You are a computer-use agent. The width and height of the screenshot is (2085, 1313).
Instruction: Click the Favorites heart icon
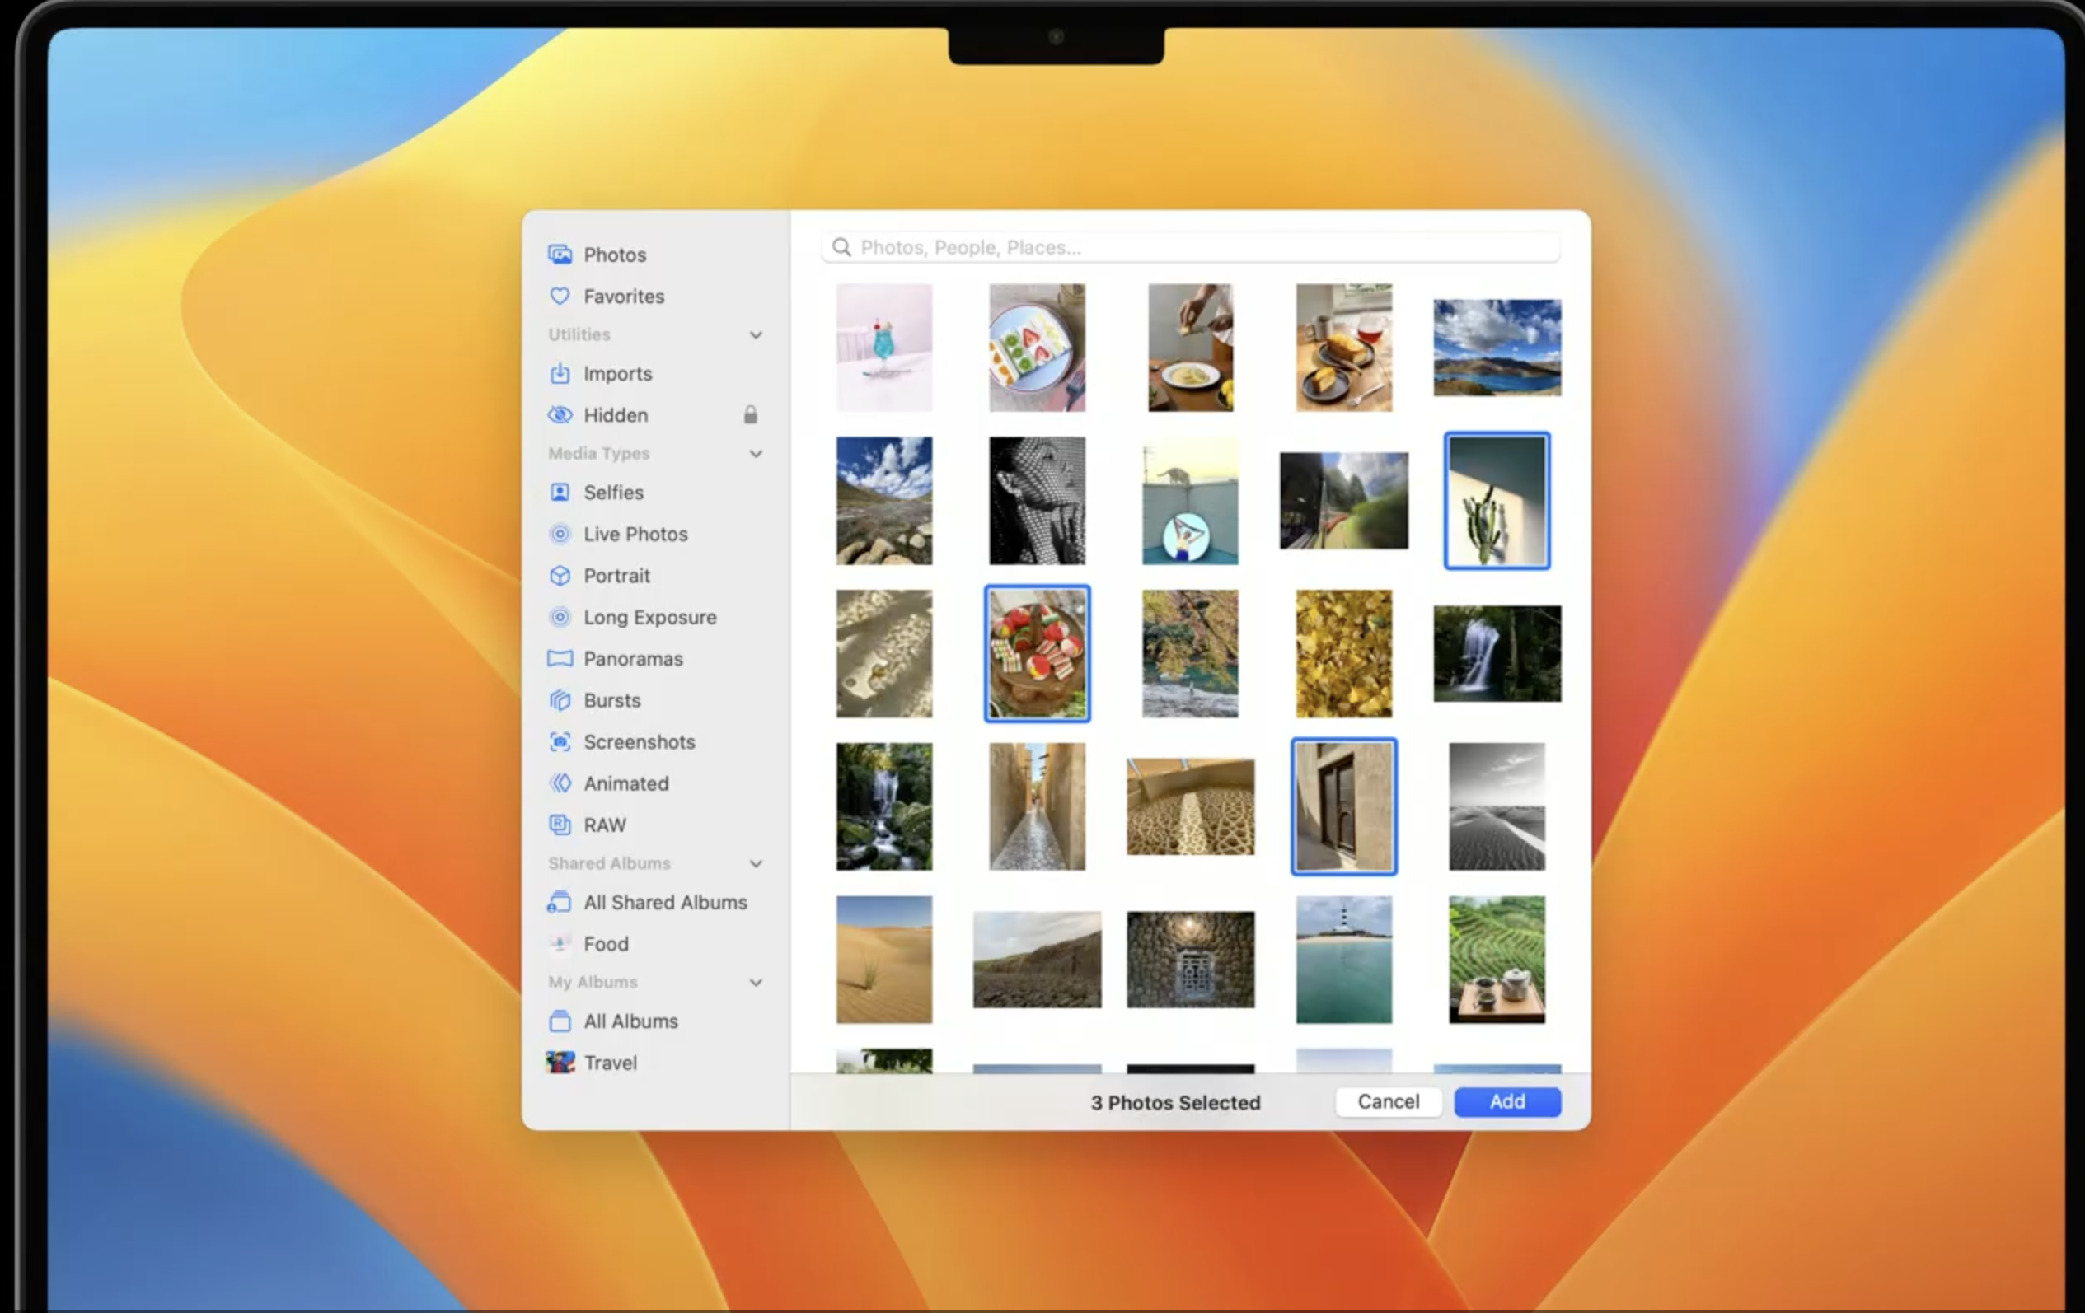point(560,296)
